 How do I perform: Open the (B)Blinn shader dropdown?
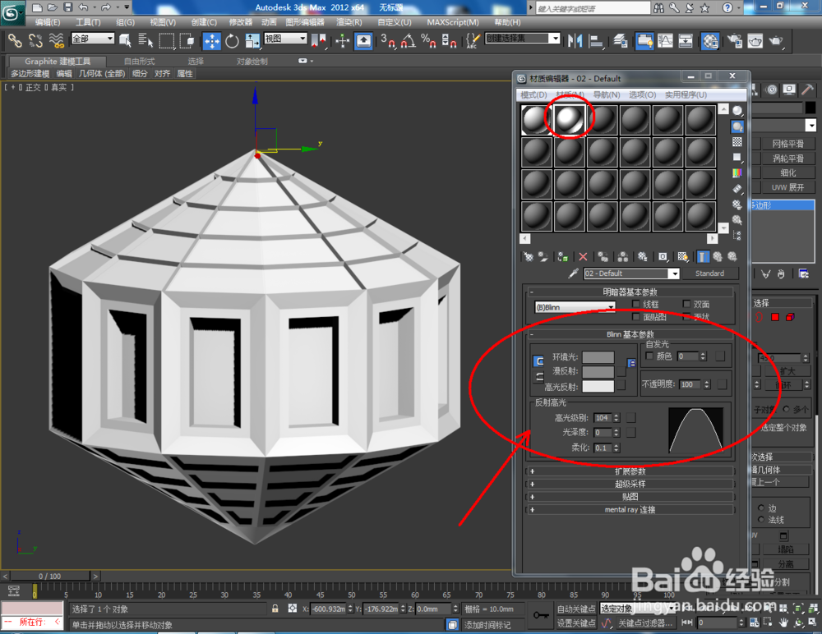click(575, 307)
